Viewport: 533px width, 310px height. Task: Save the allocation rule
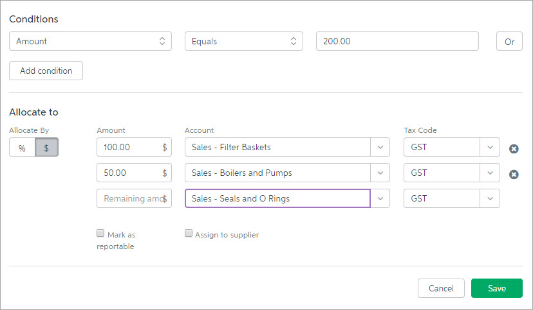[496, 288]
